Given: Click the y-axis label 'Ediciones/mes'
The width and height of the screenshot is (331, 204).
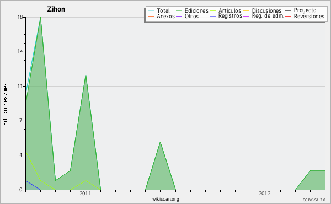Looking at the screenshot, I should 5,104.
